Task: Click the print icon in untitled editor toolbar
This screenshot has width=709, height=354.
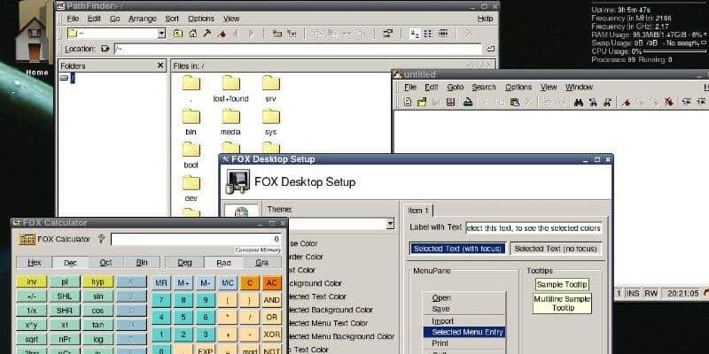Action: (468, 102)
